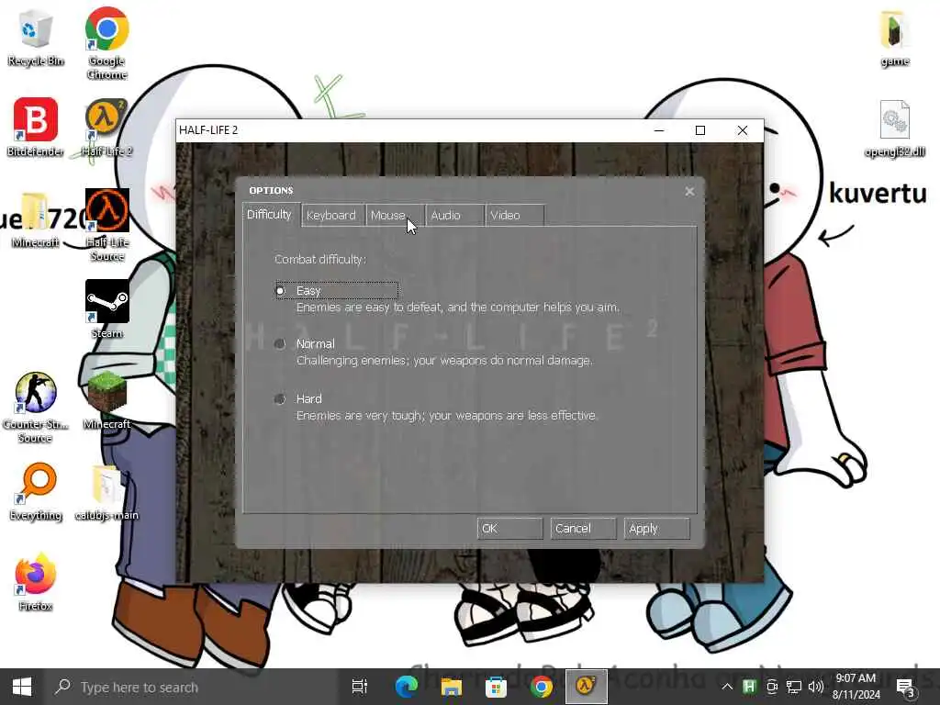The width and height of the screenshot is (940, 705).
Task: Open Microsoft Store from the taskbar
Action: click(497, 687)
